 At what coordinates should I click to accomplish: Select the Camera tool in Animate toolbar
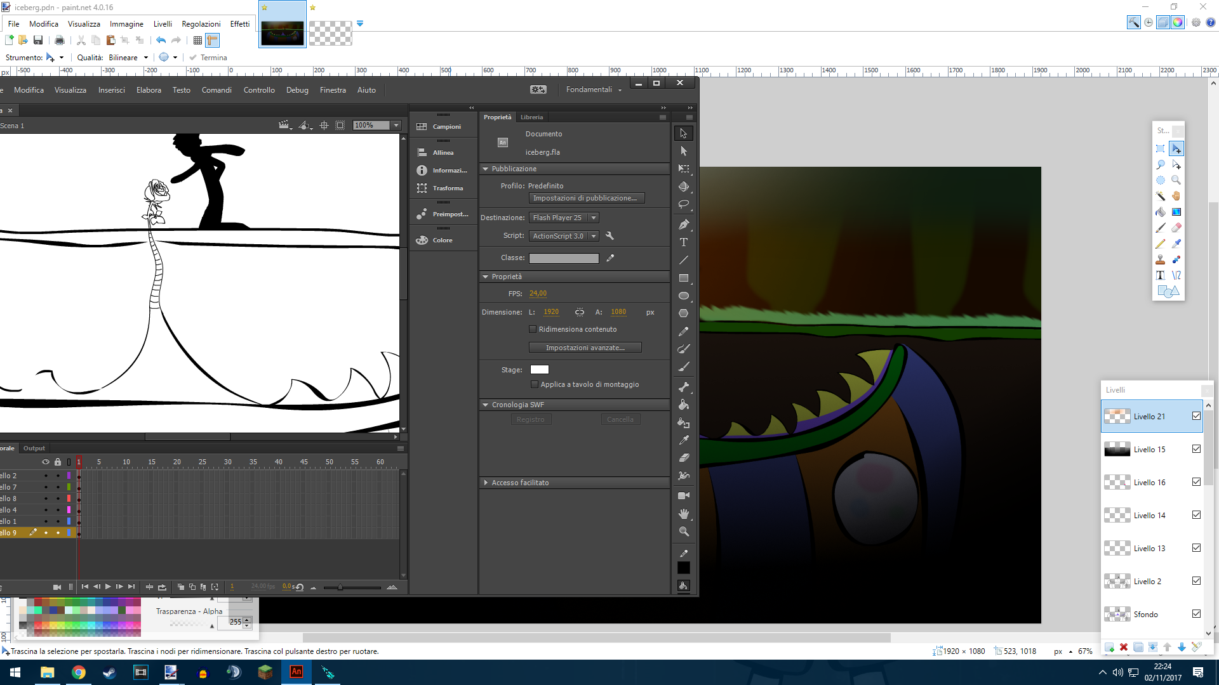pos(684,495)
